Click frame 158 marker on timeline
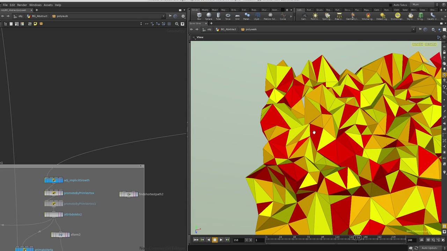This screenshot has width=447, height=251. (x=357, y=238)
